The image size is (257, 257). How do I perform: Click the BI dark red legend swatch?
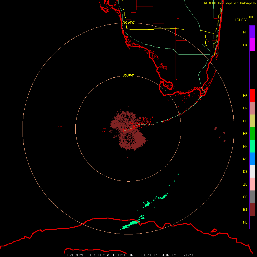coord(252,210)
